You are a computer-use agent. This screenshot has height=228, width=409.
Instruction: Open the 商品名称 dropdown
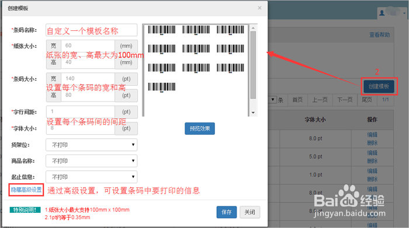tap(92, 161)
